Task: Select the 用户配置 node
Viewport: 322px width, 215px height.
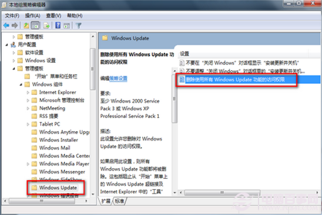Action: point(27,45)
